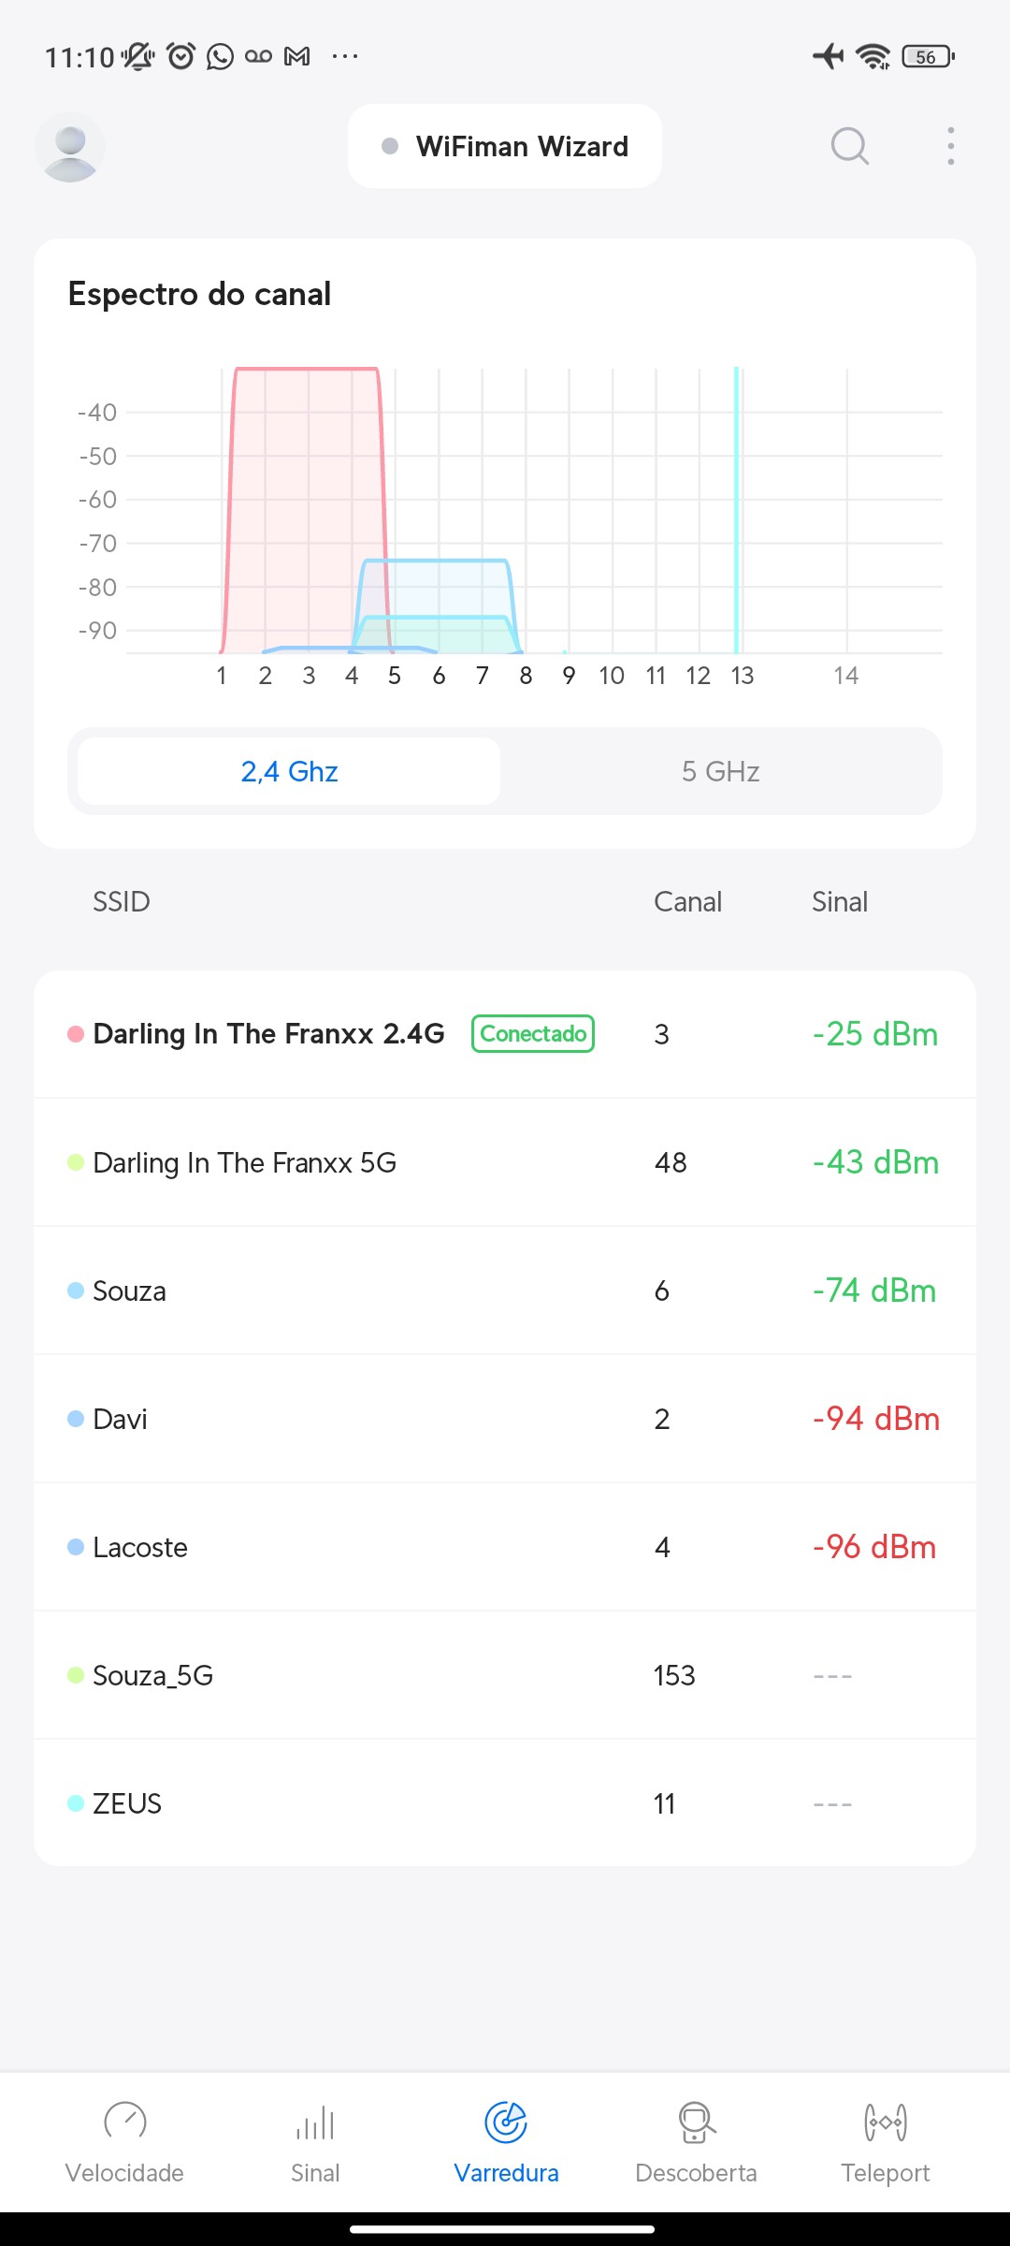This screenshot has height=2246, width=1010.
Task: Open the WiFiman Wizard device selector
Action: pyautogui.click(x=505, y=146)
